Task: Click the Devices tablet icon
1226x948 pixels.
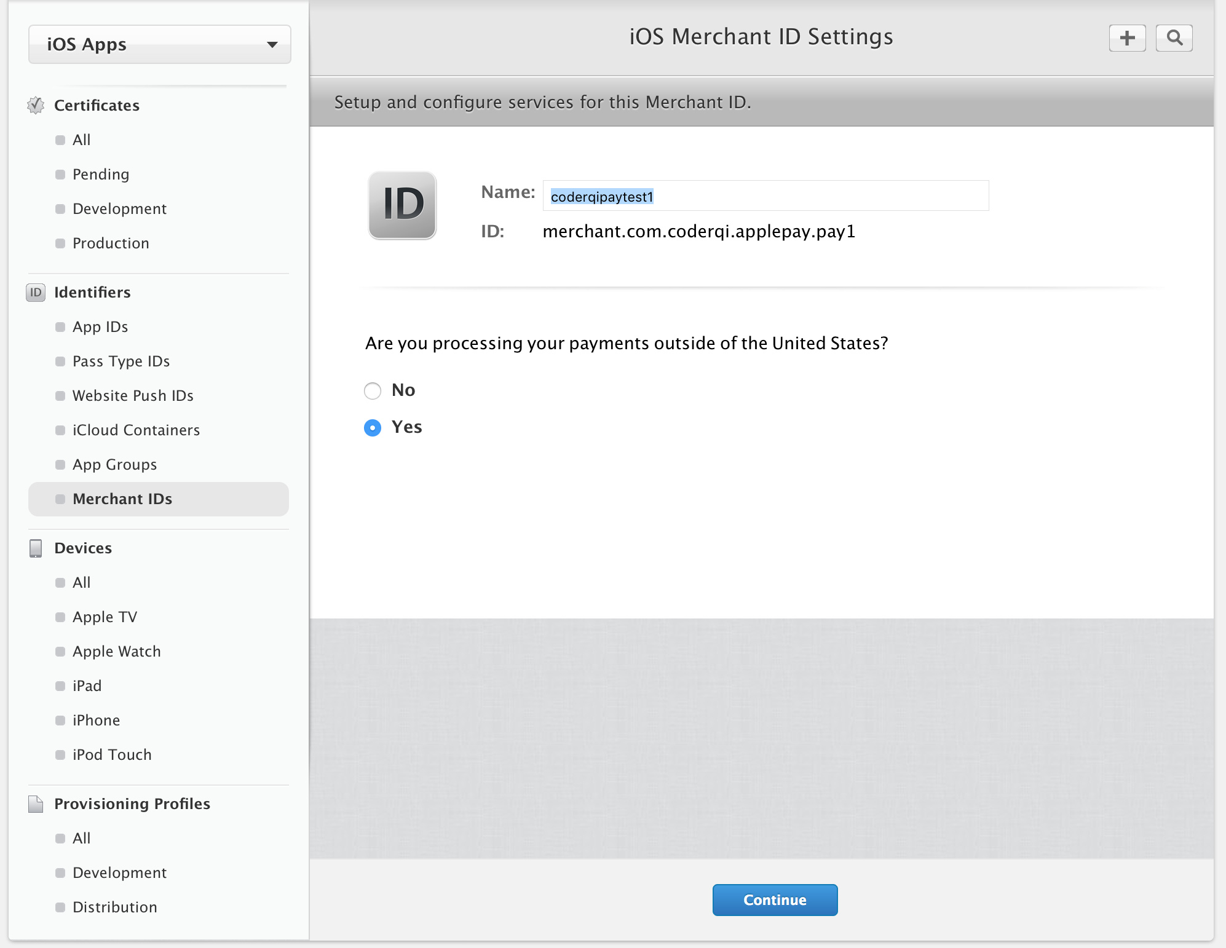Action: pos(36,548)
